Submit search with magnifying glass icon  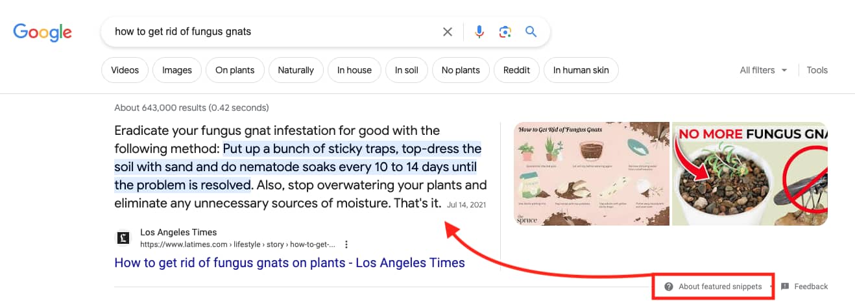tap(531, 32)
